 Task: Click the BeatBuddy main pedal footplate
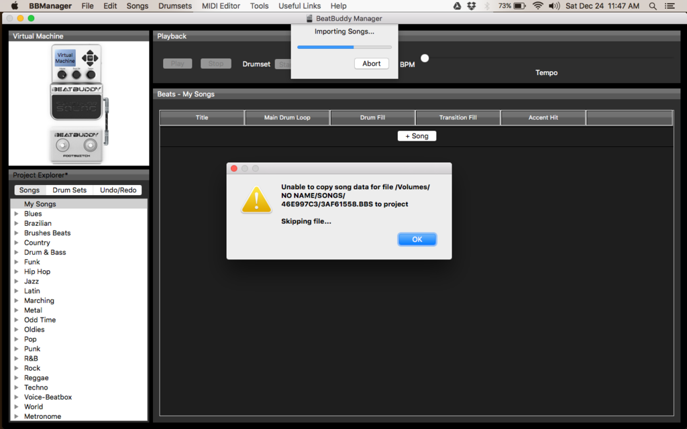[x=76, y=107]
